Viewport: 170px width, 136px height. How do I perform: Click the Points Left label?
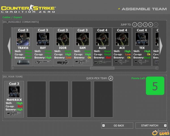[138, 78]
